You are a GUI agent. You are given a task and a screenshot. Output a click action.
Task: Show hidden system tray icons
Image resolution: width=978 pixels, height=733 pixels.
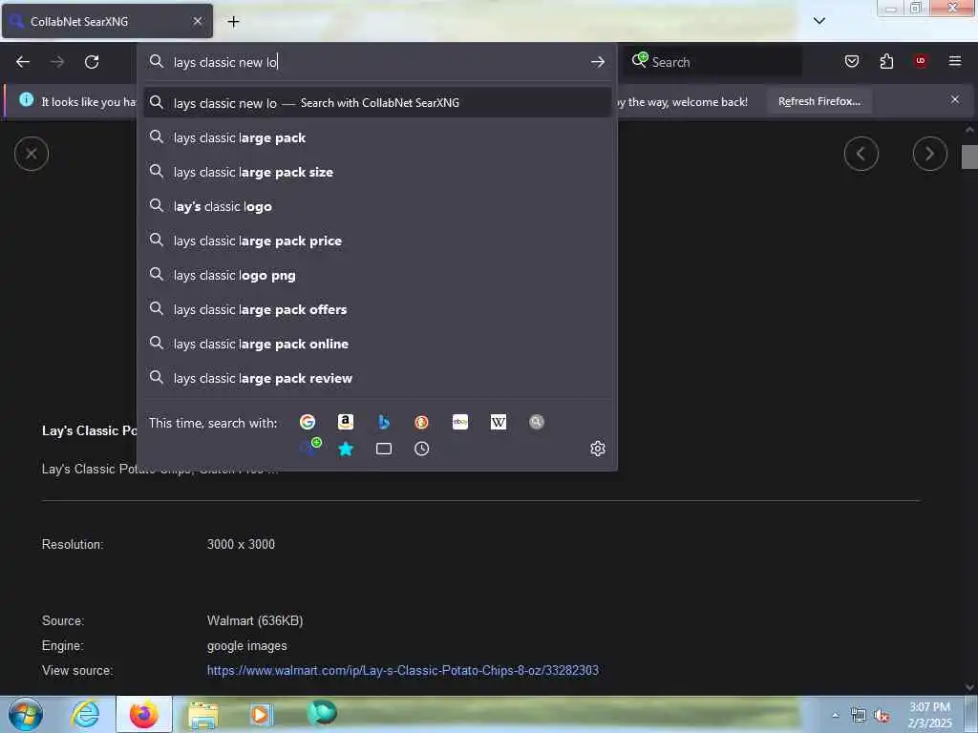click(x=835, y=716)
